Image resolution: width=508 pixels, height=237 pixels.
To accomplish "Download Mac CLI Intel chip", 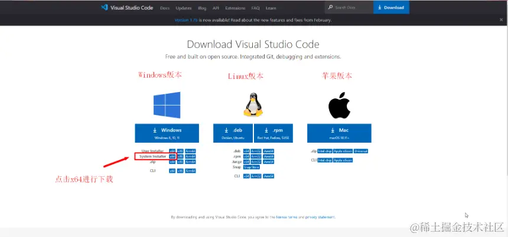I will 325,160.
